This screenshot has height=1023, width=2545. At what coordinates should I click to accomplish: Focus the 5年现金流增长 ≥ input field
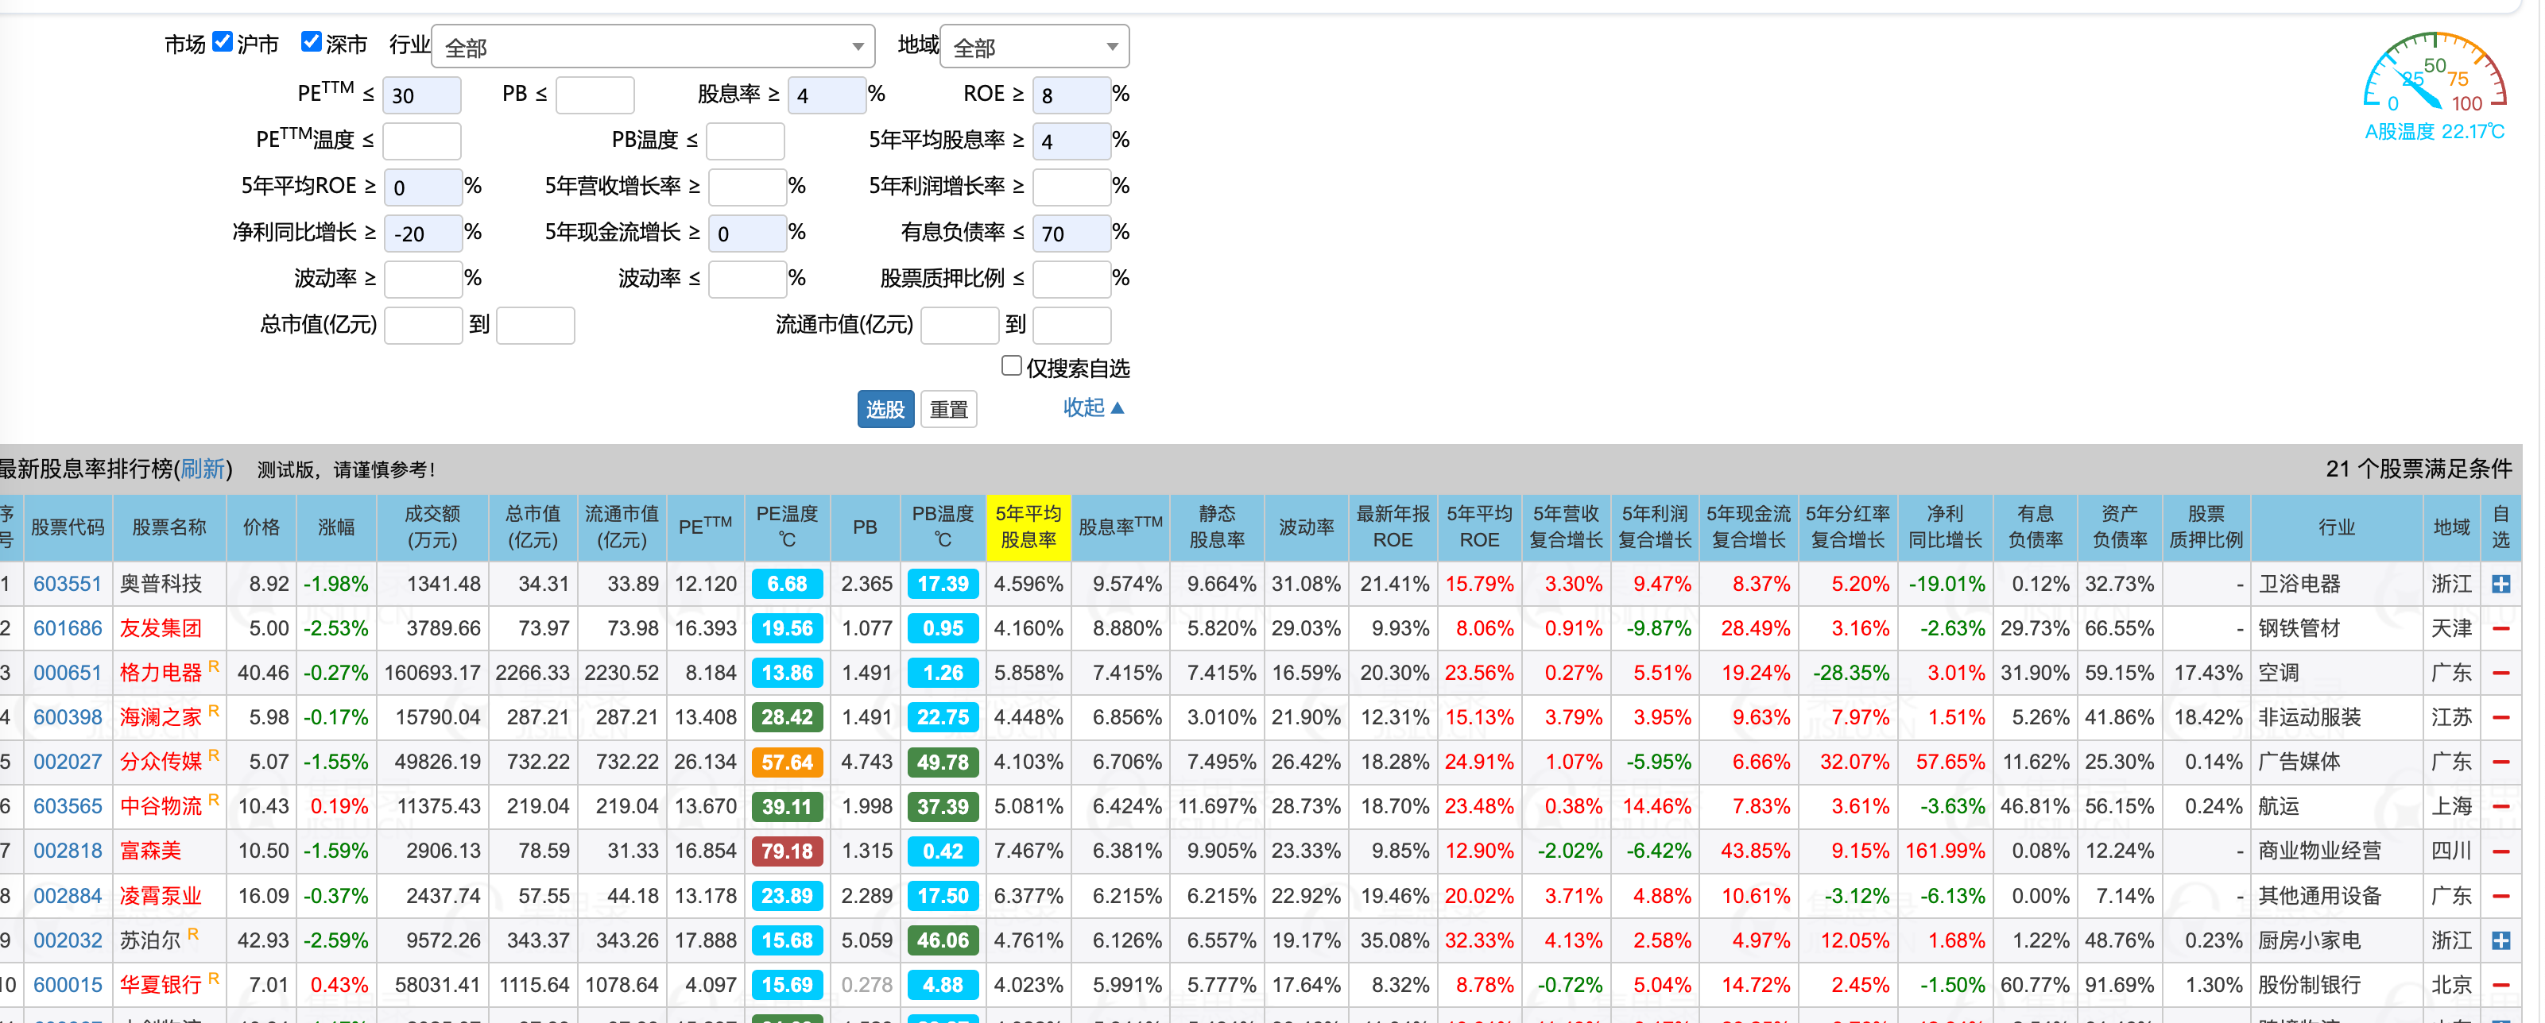coord(749,233)
